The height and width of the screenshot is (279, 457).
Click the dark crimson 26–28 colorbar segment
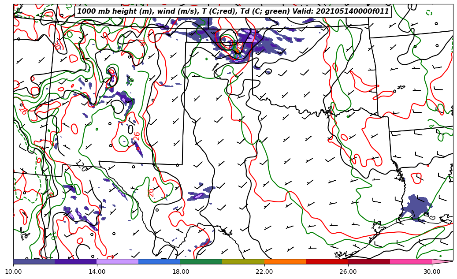point(369,261)
